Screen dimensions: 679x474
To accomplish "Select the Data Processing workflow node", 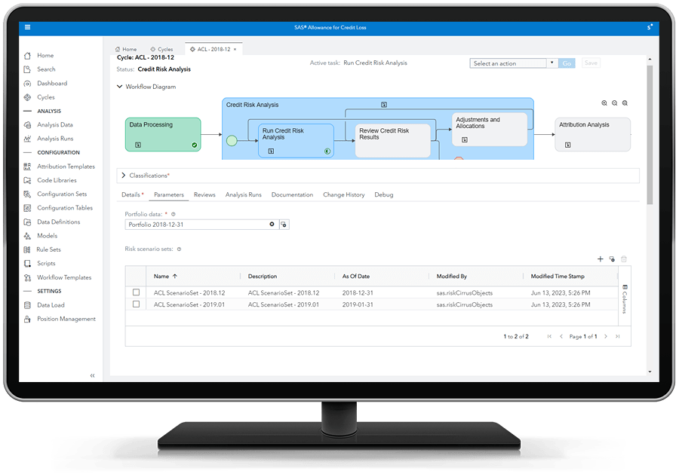I will click(x=163, y=134).
